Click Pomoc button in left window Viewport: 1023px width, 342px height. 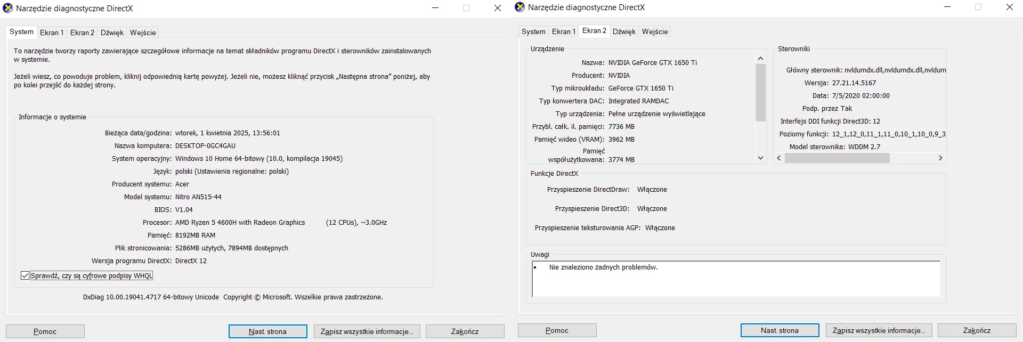pos(45,331)
